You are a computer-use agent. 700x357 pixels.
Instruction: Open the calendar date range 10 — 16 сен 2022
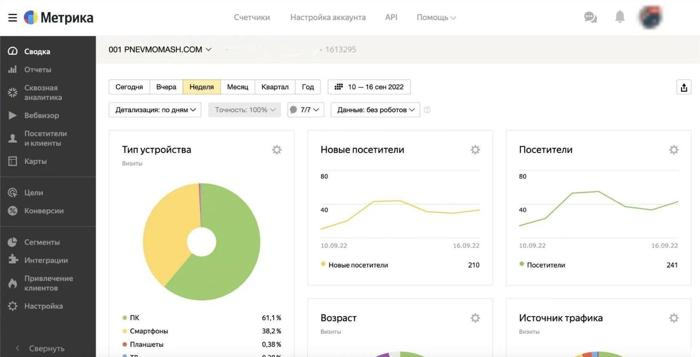(x=369, y=87)
